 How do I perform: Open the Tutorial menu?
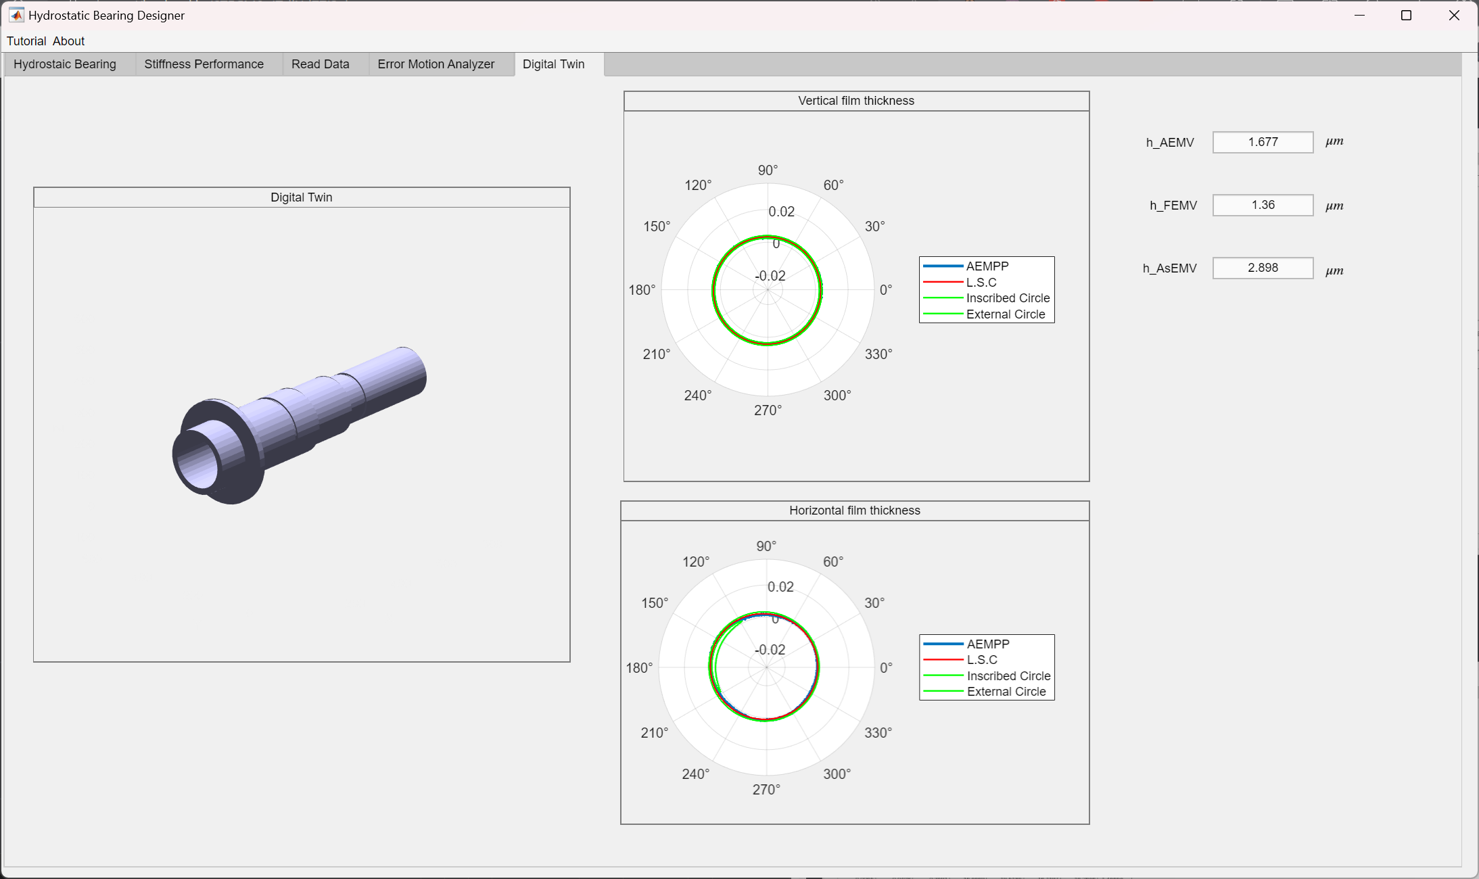[26, 41]
